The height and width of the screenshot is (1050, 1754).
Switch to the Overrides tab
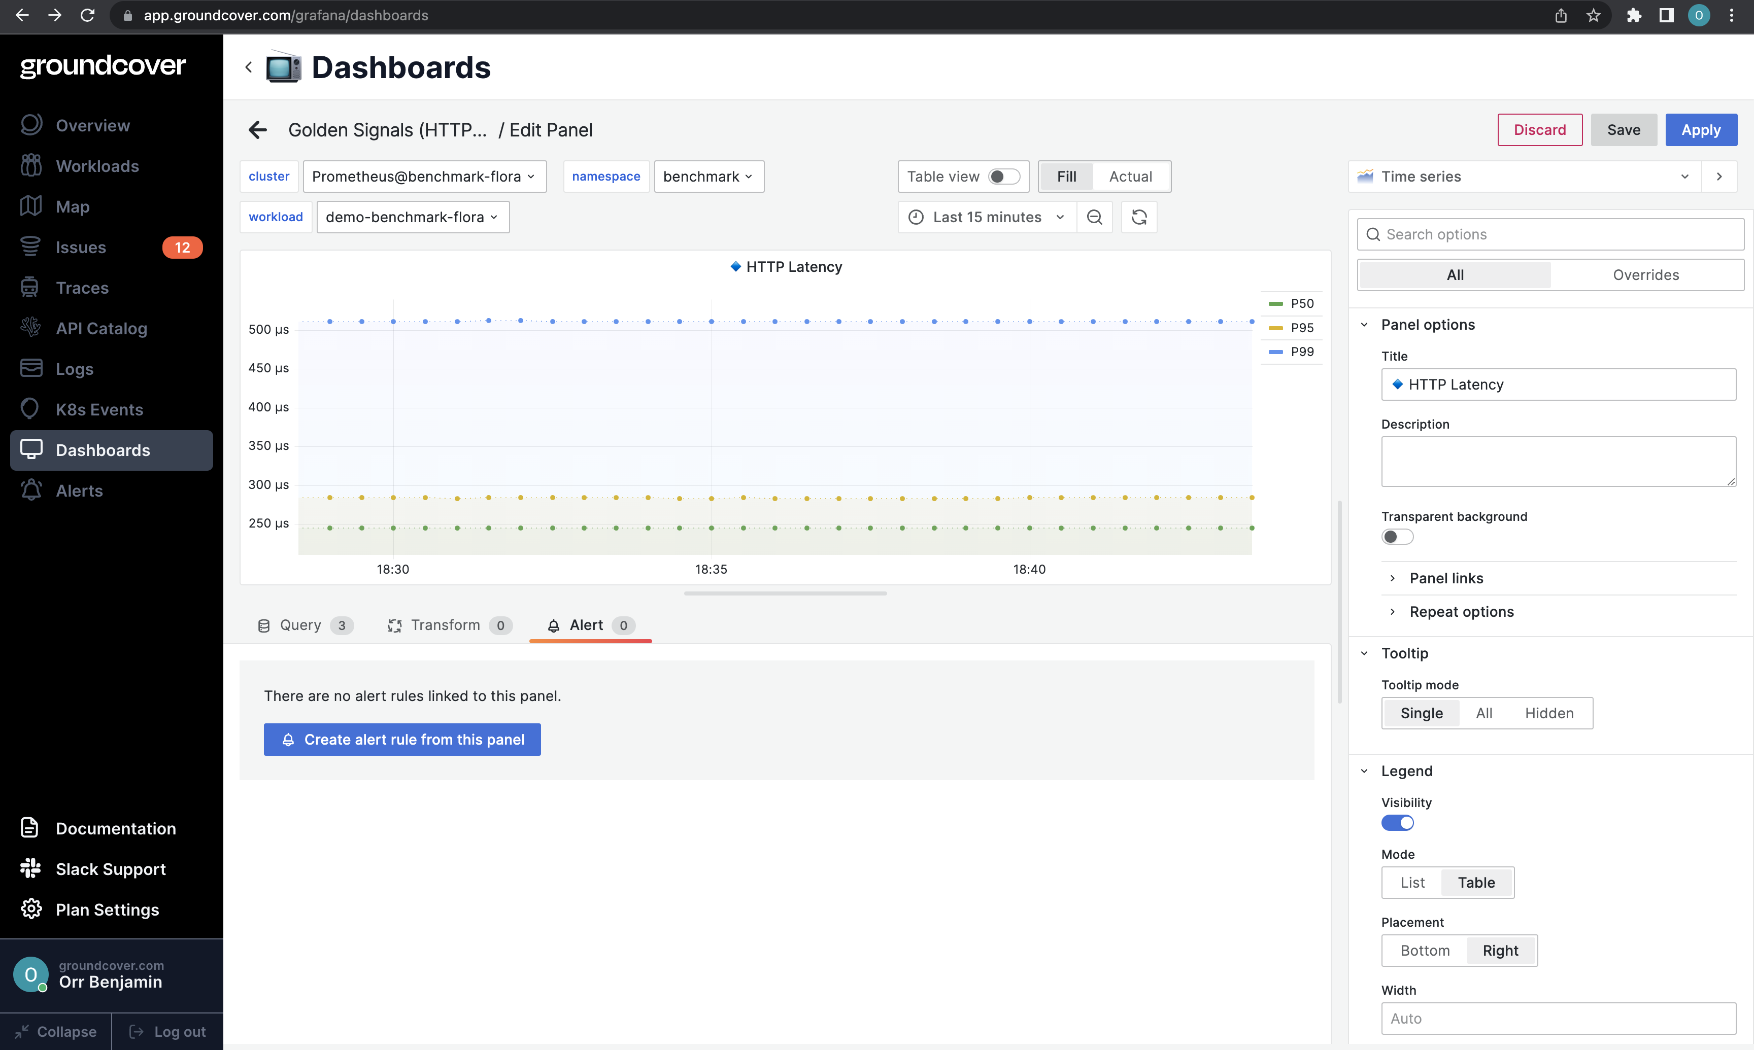click(1645, 275)
